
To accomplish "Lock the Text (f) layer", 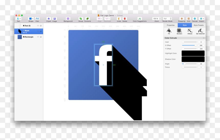I will click(41, 26).
